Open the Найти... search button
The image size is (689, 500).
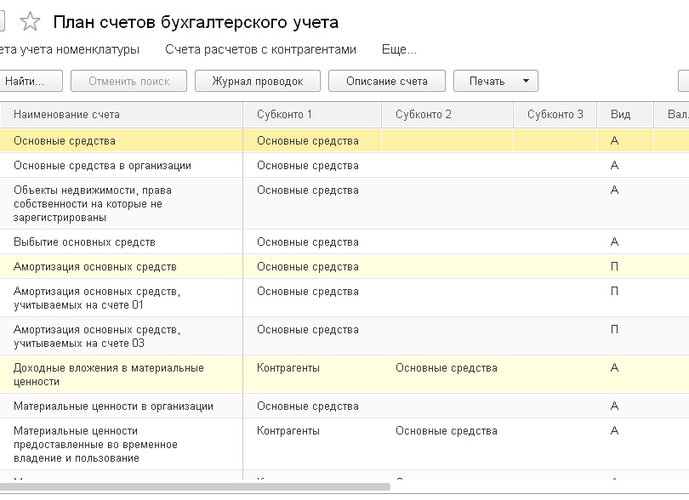[31, 82]
